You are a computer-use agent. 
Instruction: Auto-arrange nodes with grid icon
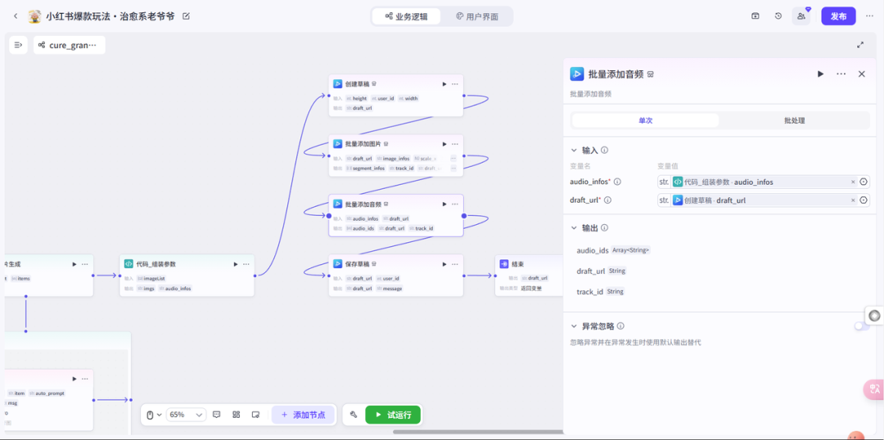237,415
